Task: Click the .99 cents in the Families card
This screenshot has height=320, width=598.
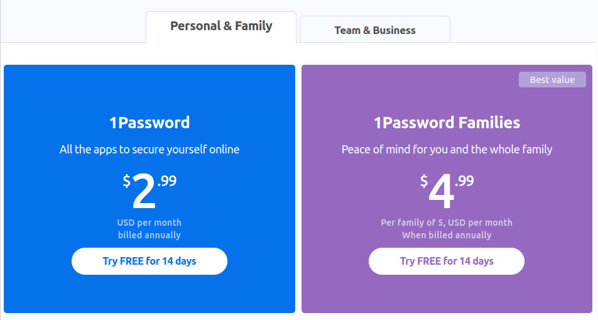Action: point(464,180)
